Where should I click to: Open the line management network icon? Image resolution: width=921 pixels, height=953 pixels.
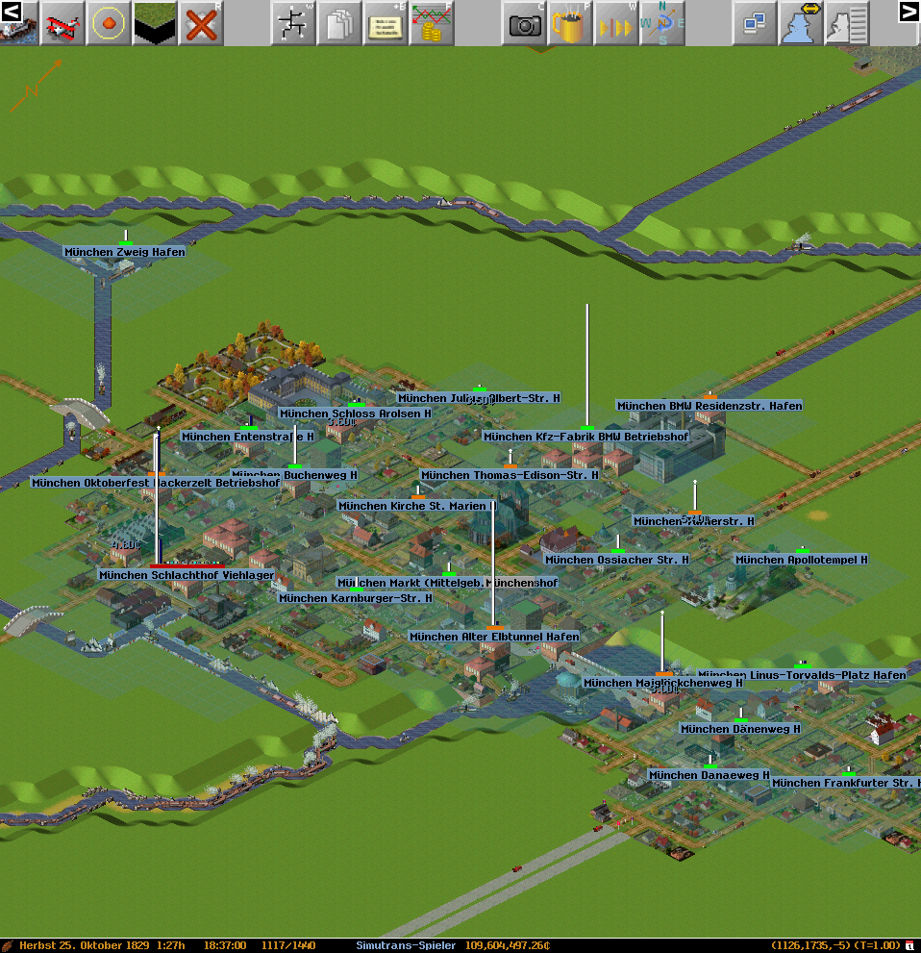pos(293,24)
